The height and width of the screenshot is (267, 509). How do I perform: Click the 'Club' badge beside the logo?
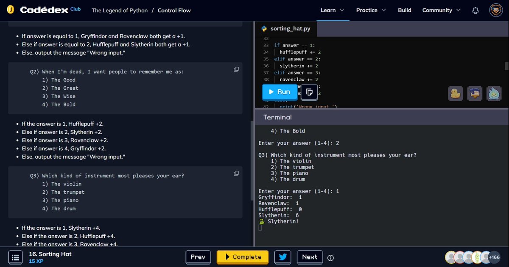coord(76,9)
